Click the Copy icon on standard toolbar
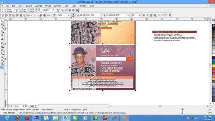This screenshot has width=215, height=121. (x=21, y=15)
